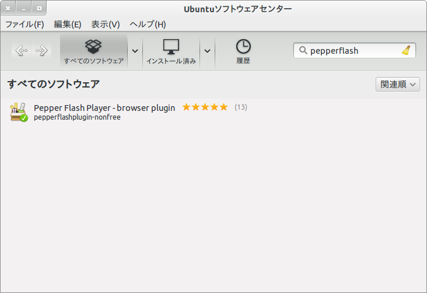This screenshot has height=293, width=427.
Task: Click the pepperflashplugin-nonfree package name
Action: point(77,117)
